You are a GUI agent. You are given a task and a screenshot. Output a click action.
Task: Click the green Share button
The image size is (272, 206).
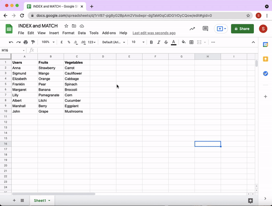(243, 29)
